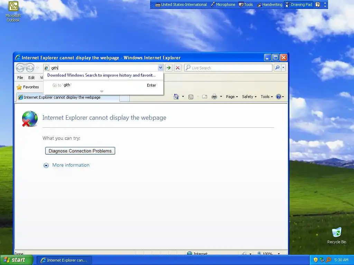
Task: Click the Home page icon
Action: (176, 97)
